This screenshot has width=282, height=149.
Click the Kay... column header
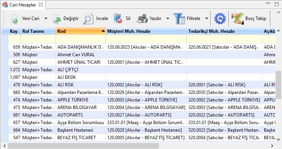pos(14,31)
